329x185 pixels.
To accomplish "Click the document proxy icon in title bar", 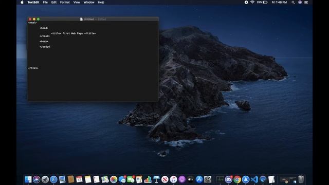I will [x=81, y=19].
